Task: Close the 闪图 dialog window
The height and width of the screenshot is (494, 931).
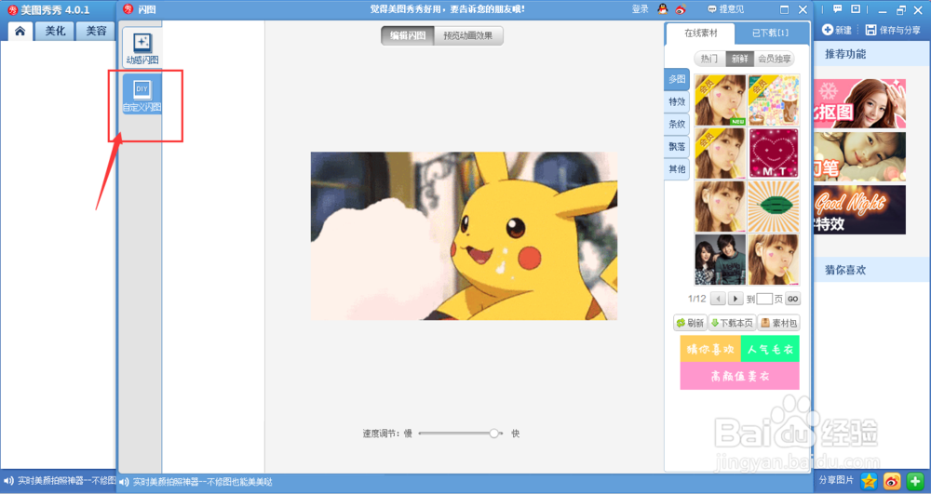Action: pos(803,9)
